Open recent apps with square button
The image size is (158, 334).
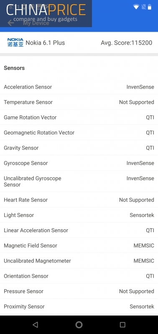click(122, 325)
